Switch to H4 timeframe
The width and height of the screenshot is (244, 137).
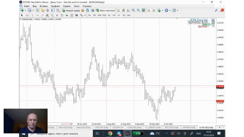114,15
